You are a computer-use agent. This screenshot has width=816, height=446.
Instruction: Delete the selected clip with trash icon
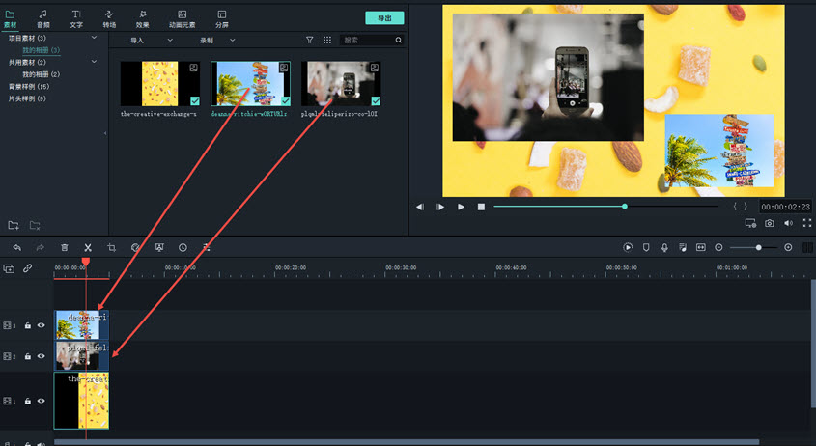pos(64,248)
